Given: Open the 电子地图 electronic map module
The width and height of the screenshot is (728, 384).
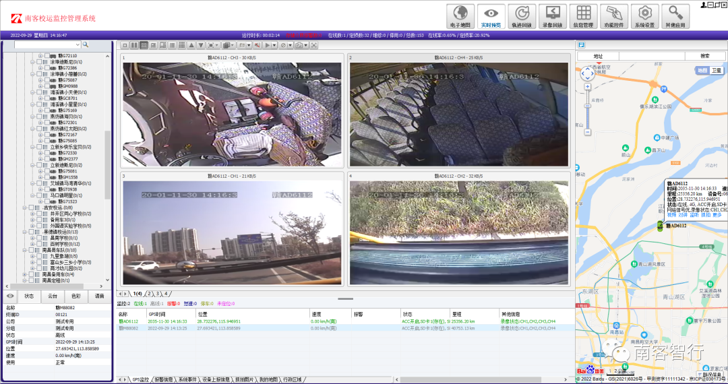Looking at the screenshot, I should pos(461,16).
